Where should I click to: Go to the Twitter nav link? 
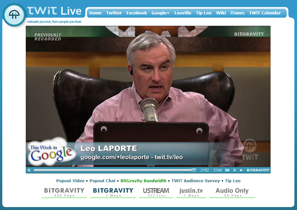coord(114,13)
